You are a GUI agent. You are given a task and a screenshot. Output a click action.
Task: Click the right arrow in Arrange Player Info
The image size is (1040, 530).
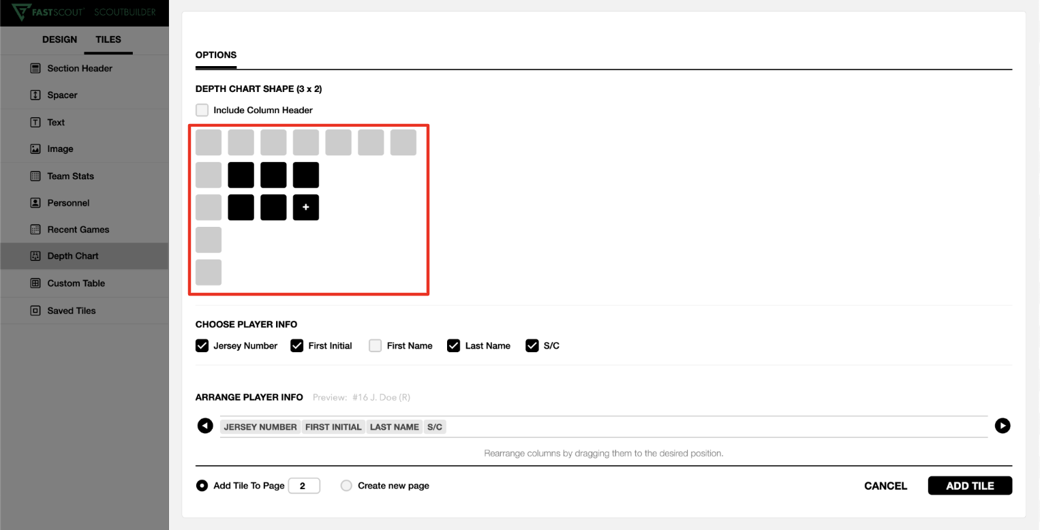(x=1003, y=426)
